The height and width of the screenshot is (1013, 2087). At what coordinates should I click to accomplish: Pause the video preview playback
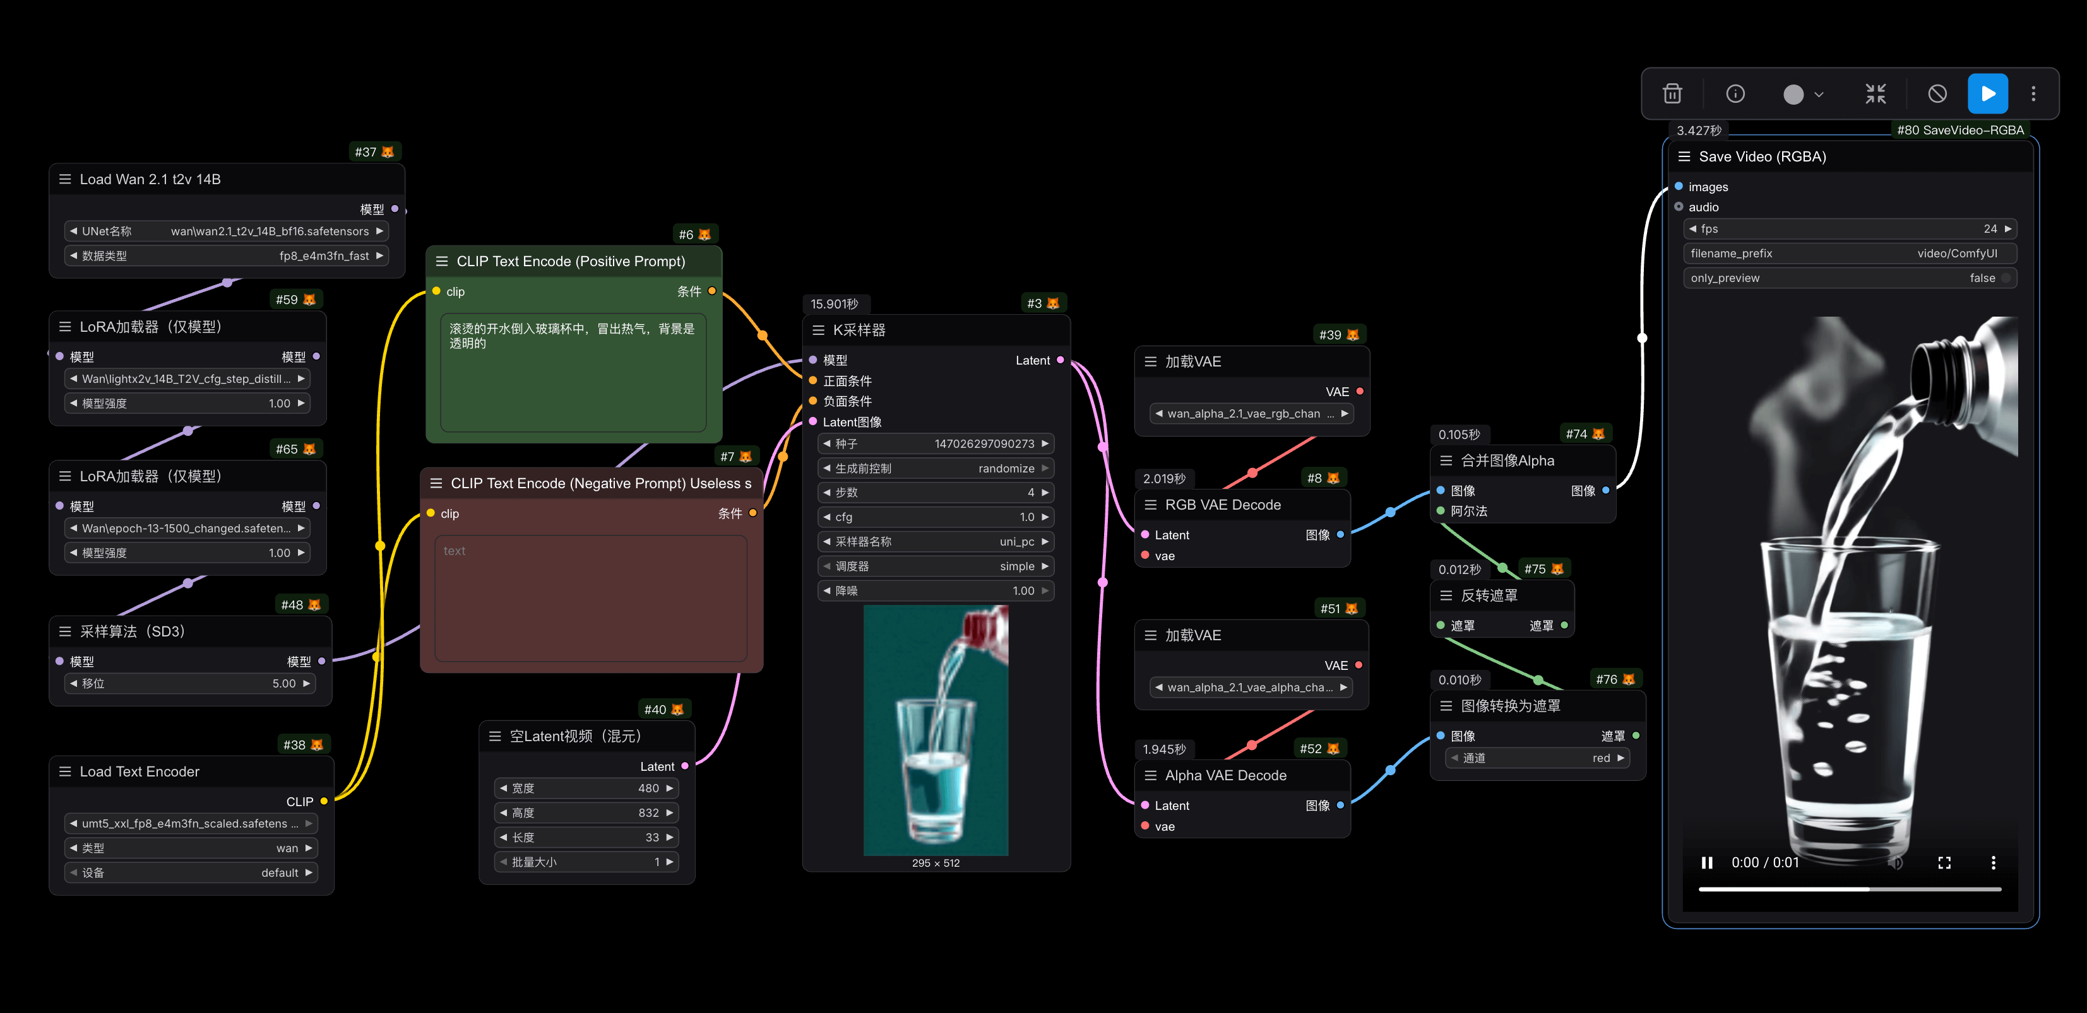(x=1707, y=864)
